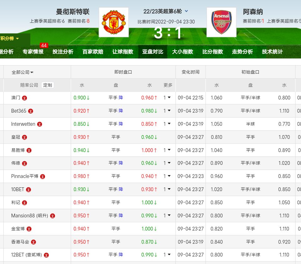This screenshot has height=264, width=301.
Task: Click the red 主 icon beside Pinnacle平博
Action: pos(43,176)
